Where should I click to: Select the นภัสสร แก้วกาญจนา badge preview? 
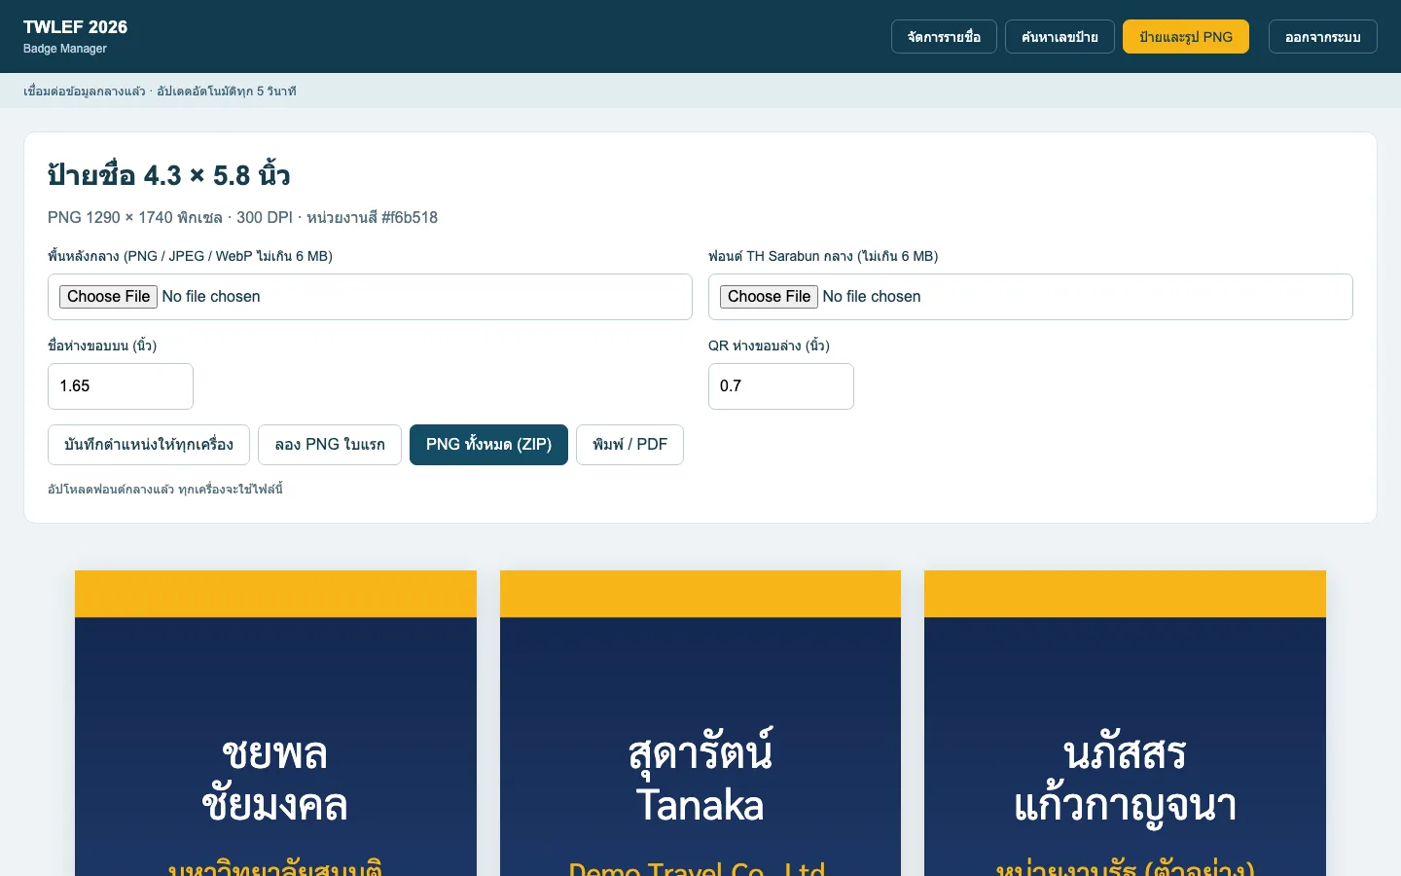point(1125,723)
